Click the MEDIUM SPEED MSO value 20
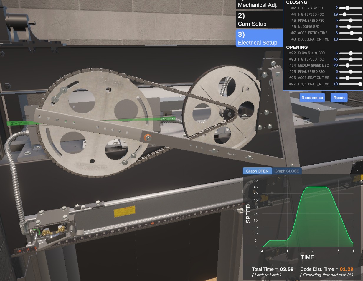 (336, 66)
